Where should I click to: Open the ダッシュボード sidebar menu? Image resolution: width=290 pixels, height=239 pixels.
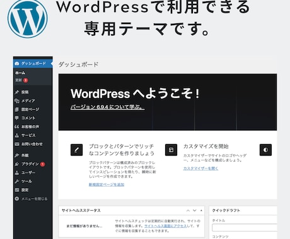[33, 64]
